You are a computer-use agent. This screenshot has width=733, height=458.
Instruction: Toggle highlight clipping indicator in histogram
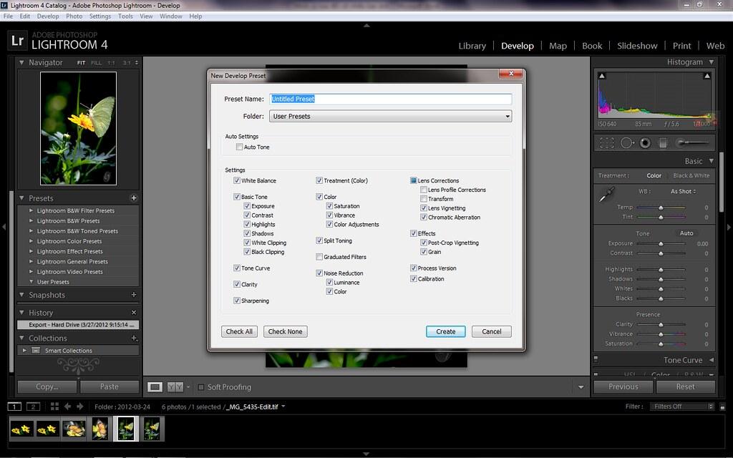[707, 76]
